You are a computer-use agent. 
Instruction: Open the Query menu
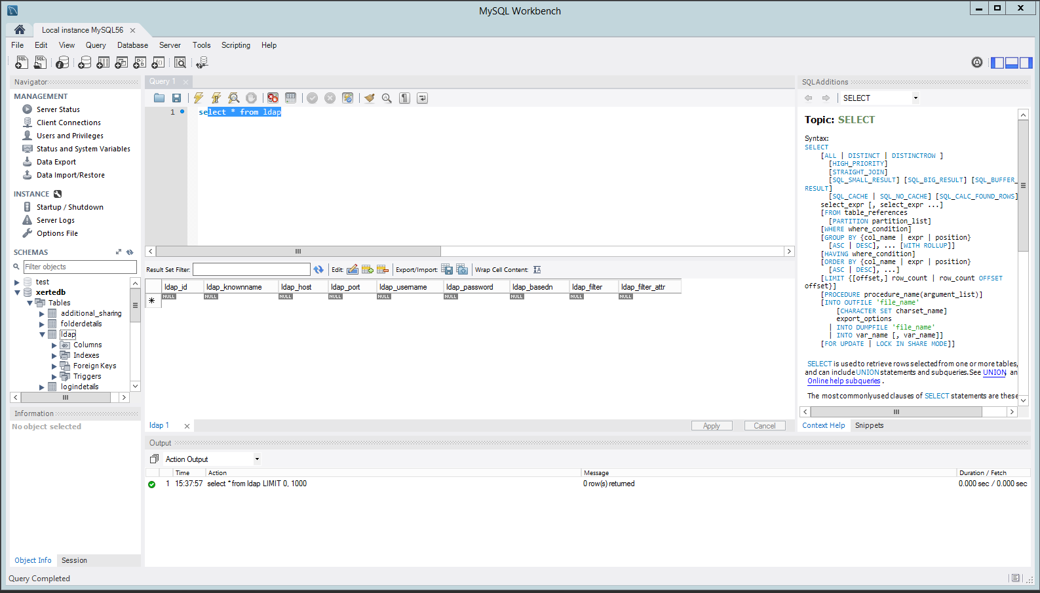tap(96, 45)
